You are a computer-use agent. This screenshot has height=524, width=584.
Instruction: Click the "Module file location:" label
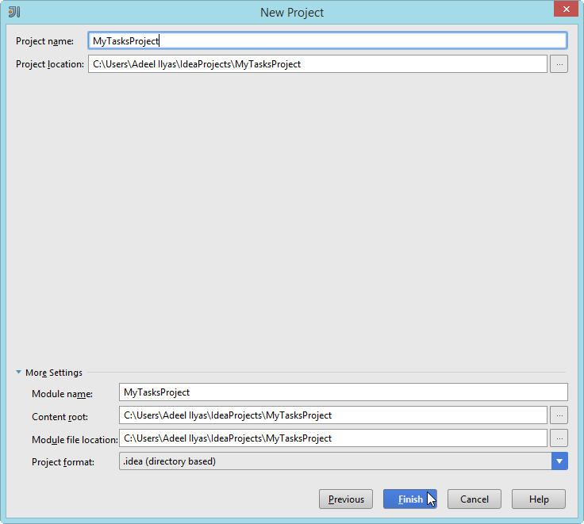pyautogui.click(x=75, y=439)
